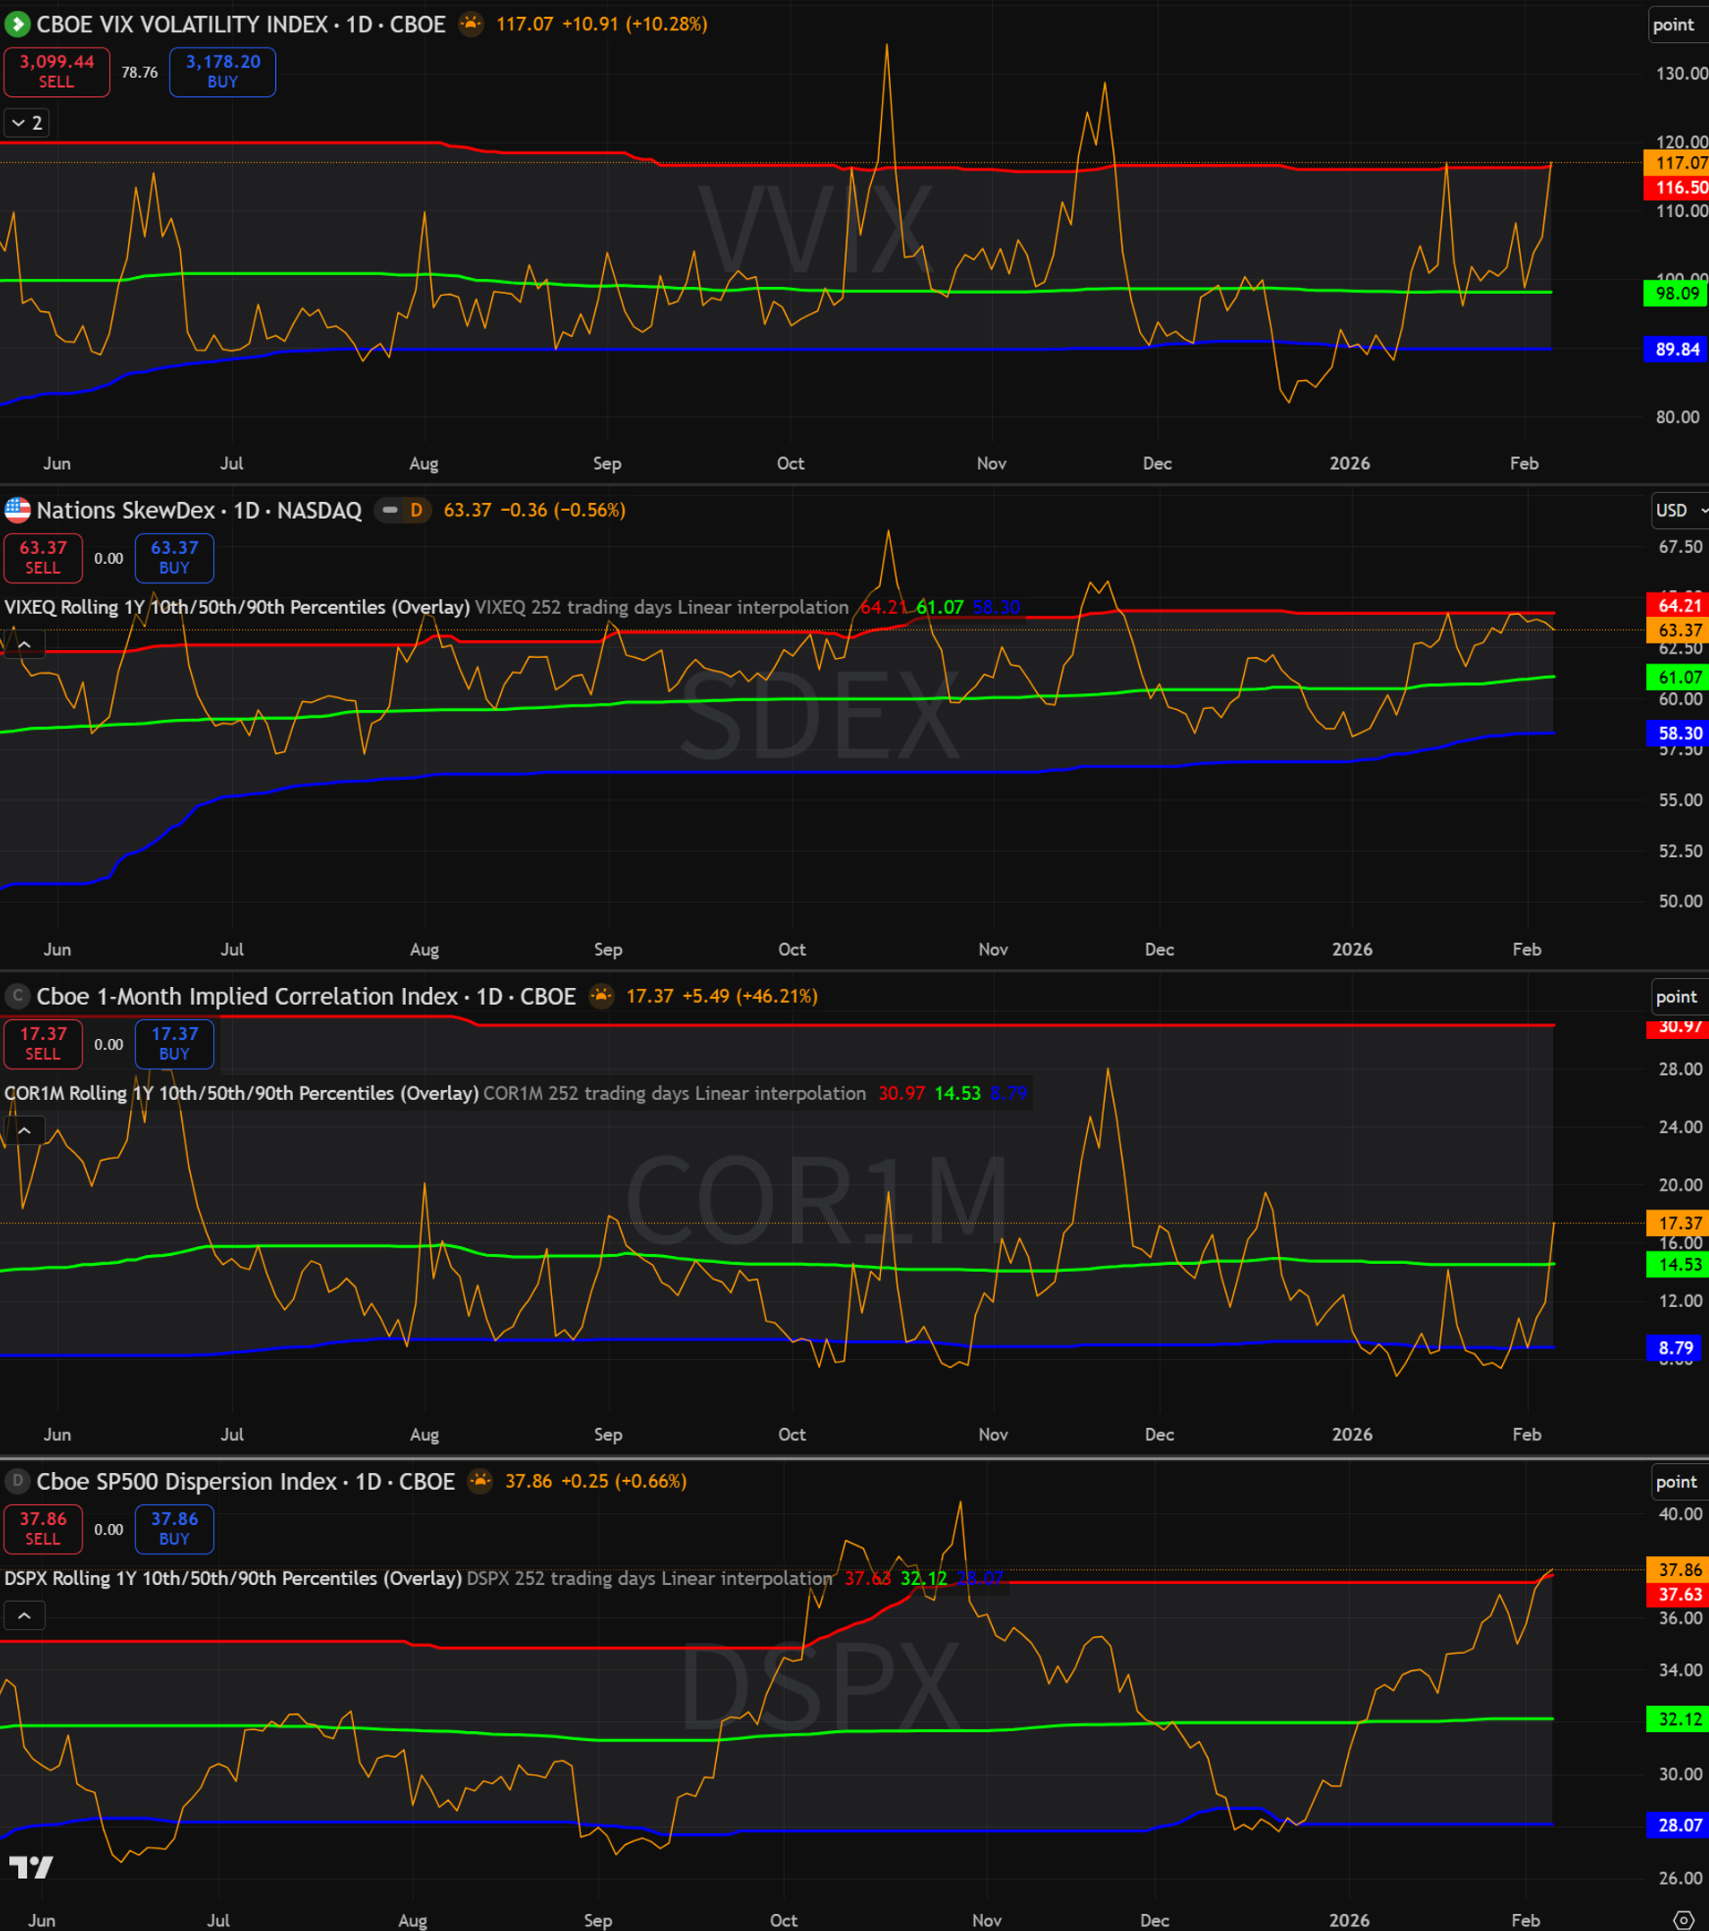Open the USD currency dropdown on SkewDex pane
This screenshot has width=1709, height=1931.
click(x=1680, y=510)
